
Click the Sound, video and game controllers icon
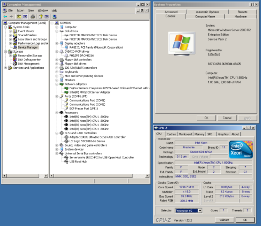click(62, 145)
